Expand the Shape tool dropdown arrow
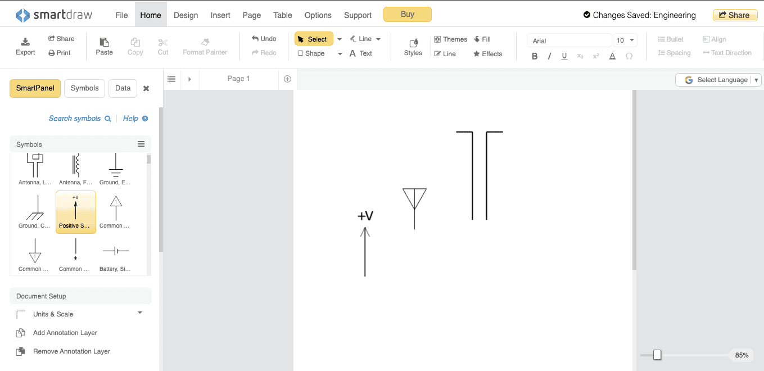This screenshot has width=764, height=371. [340, 54]
